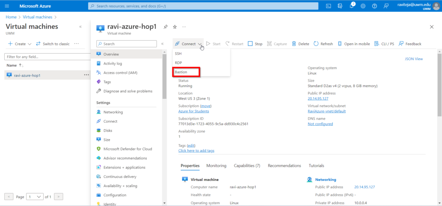Open public IP 20.14.95.127 link in Essentials
This screenshot has height=206, width=442.
pyautogui.click(x=318, y=98)
